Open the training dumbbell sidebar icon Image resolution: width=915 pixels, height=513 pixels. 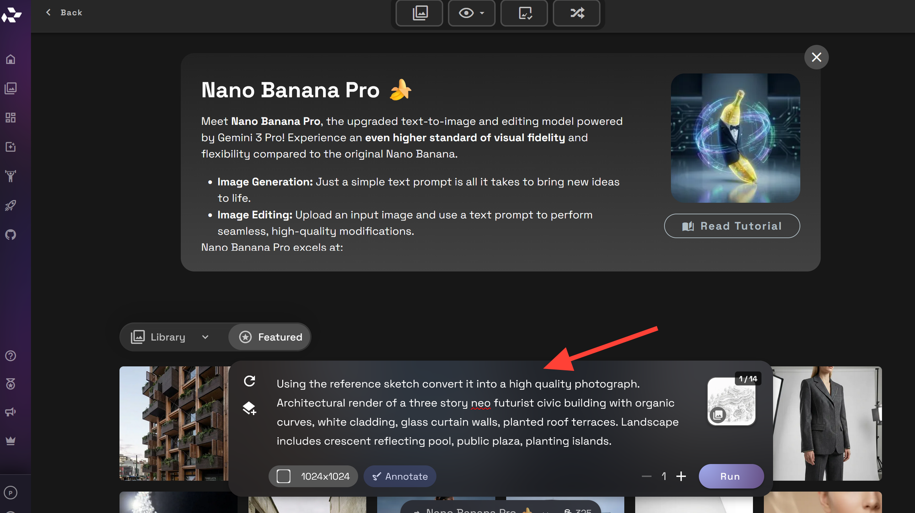click(11, 176)
